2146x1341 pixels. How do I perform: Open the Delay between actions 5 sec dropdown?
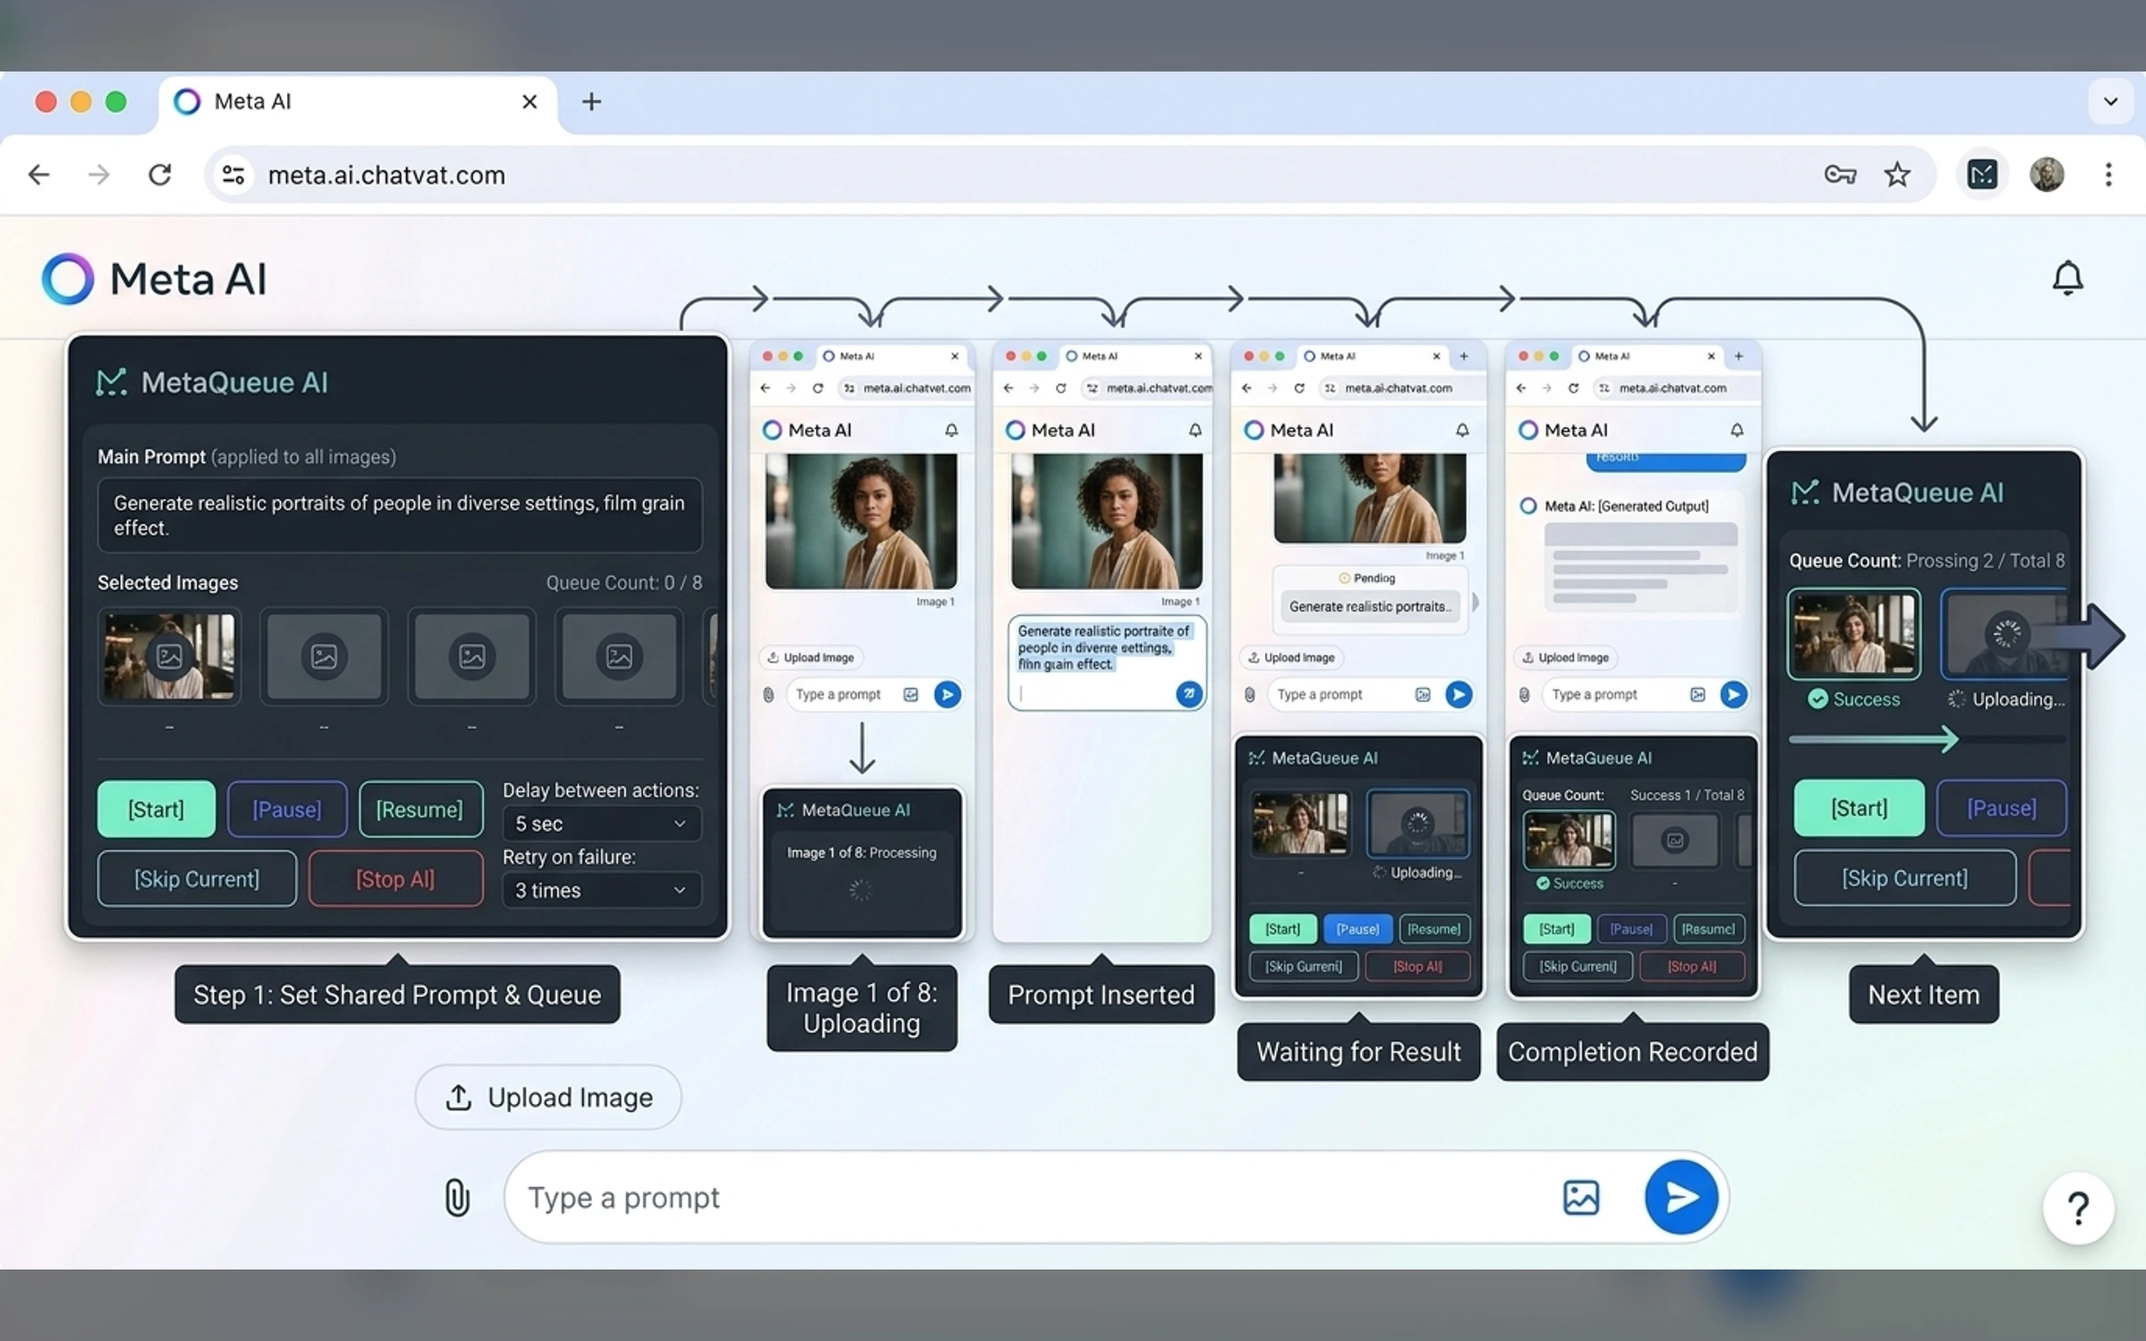(601, 823)
